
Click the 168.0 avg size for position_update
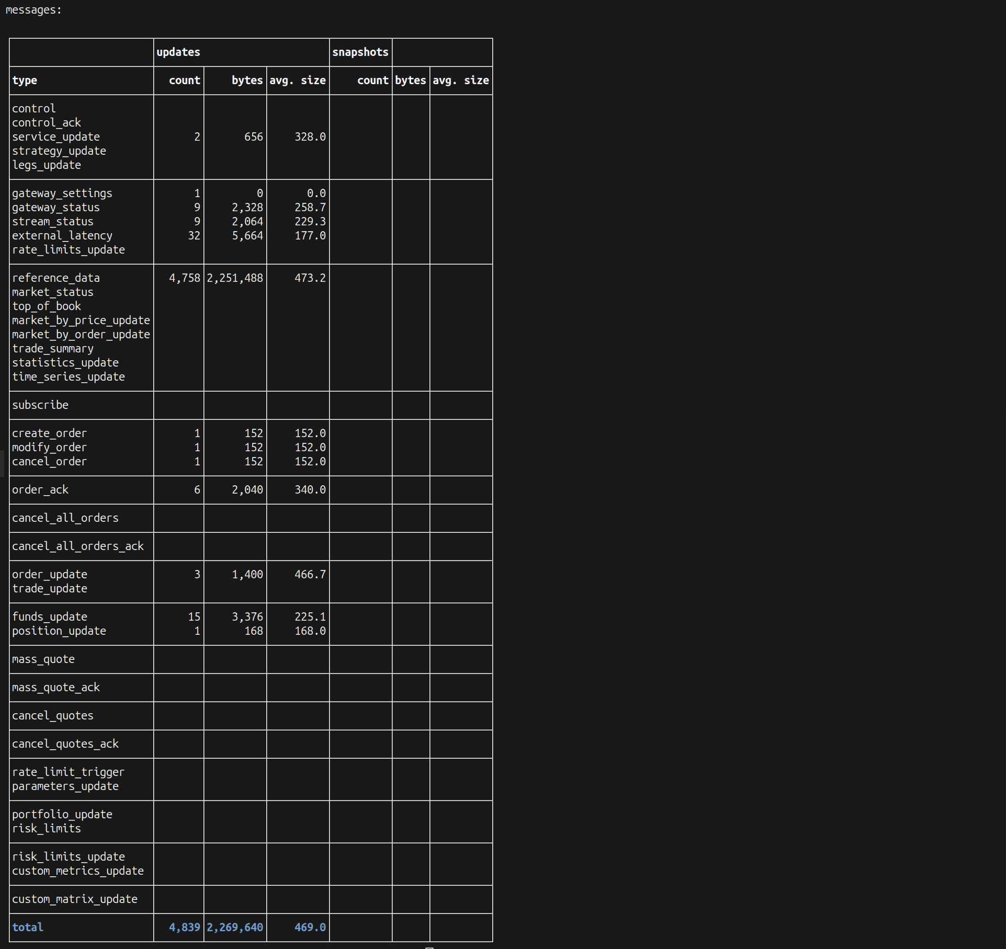tap(310, 631)
